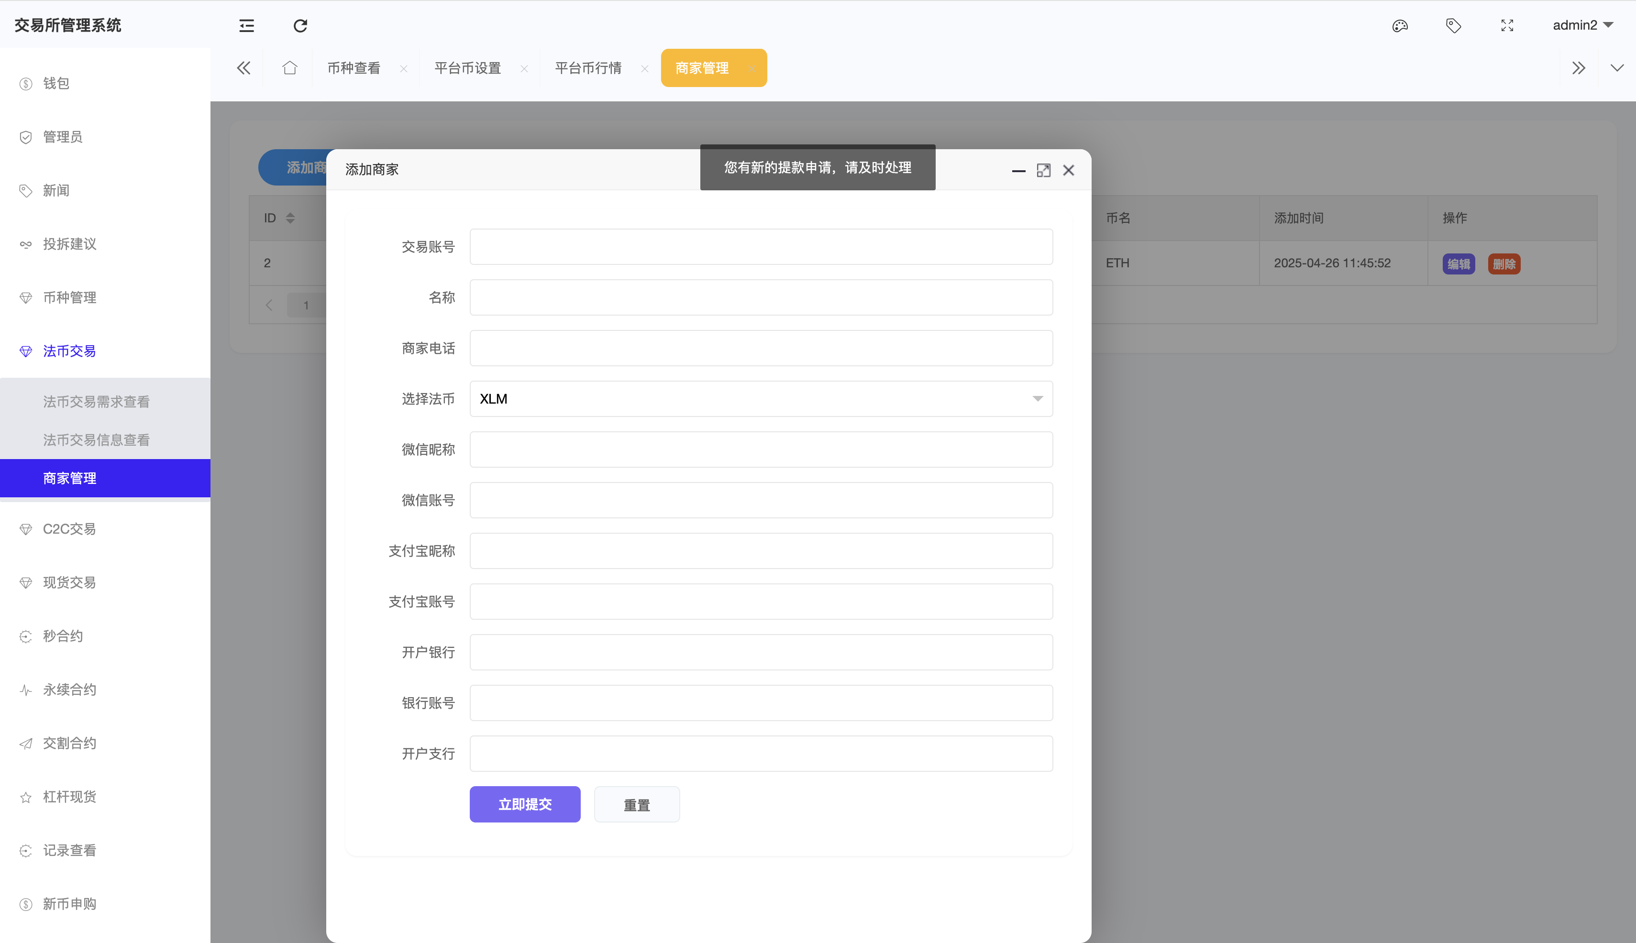The image size is (1636, 943).
Task: Open 钱包 sidebar menu
Action: tap(105, 84)
